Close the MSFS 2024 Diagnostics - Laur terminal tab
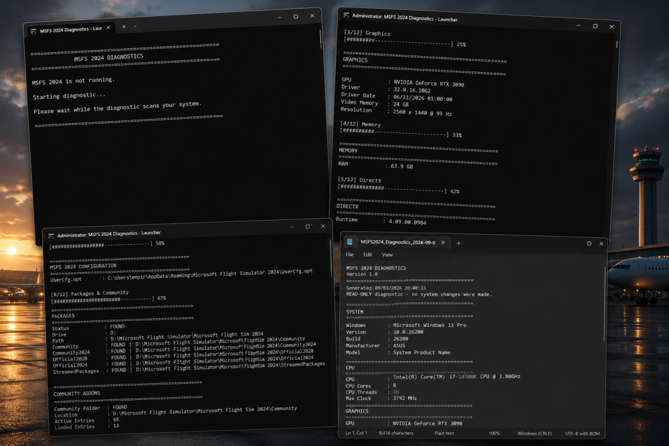The height and width of the screenshot is (446, 669). coord(108,27)
